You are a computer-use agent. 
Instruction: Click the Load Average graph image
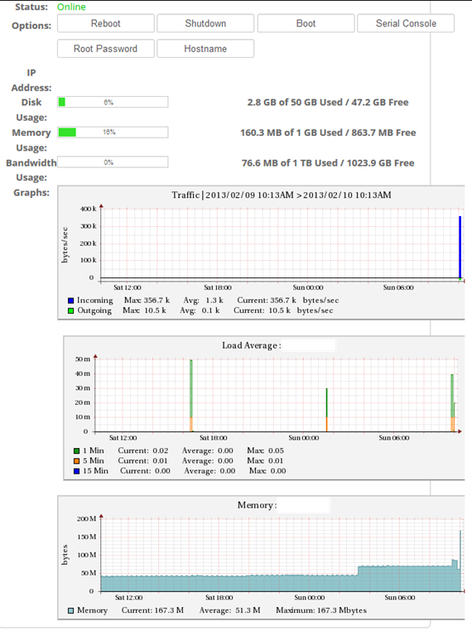264,408
